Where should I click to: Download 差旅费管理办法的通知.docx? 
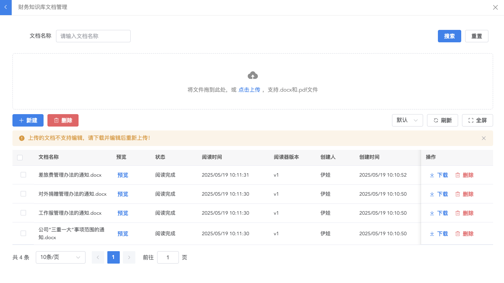click(439, 175)
